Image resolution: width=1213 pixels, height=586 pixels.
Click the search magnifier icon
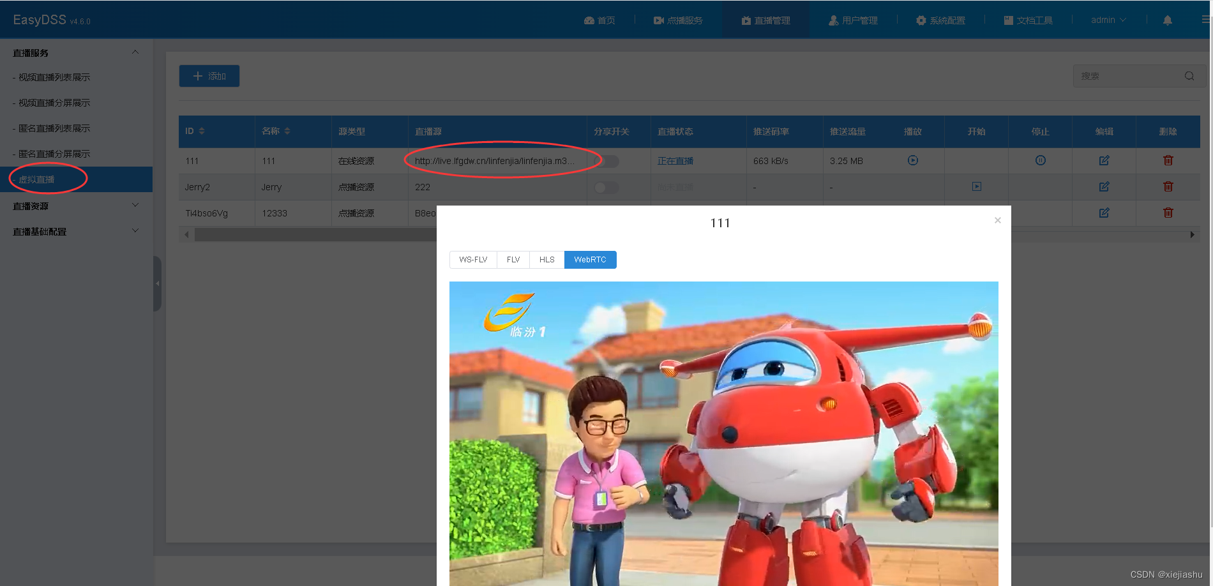pyautogui.click(x=1189, y=76)
